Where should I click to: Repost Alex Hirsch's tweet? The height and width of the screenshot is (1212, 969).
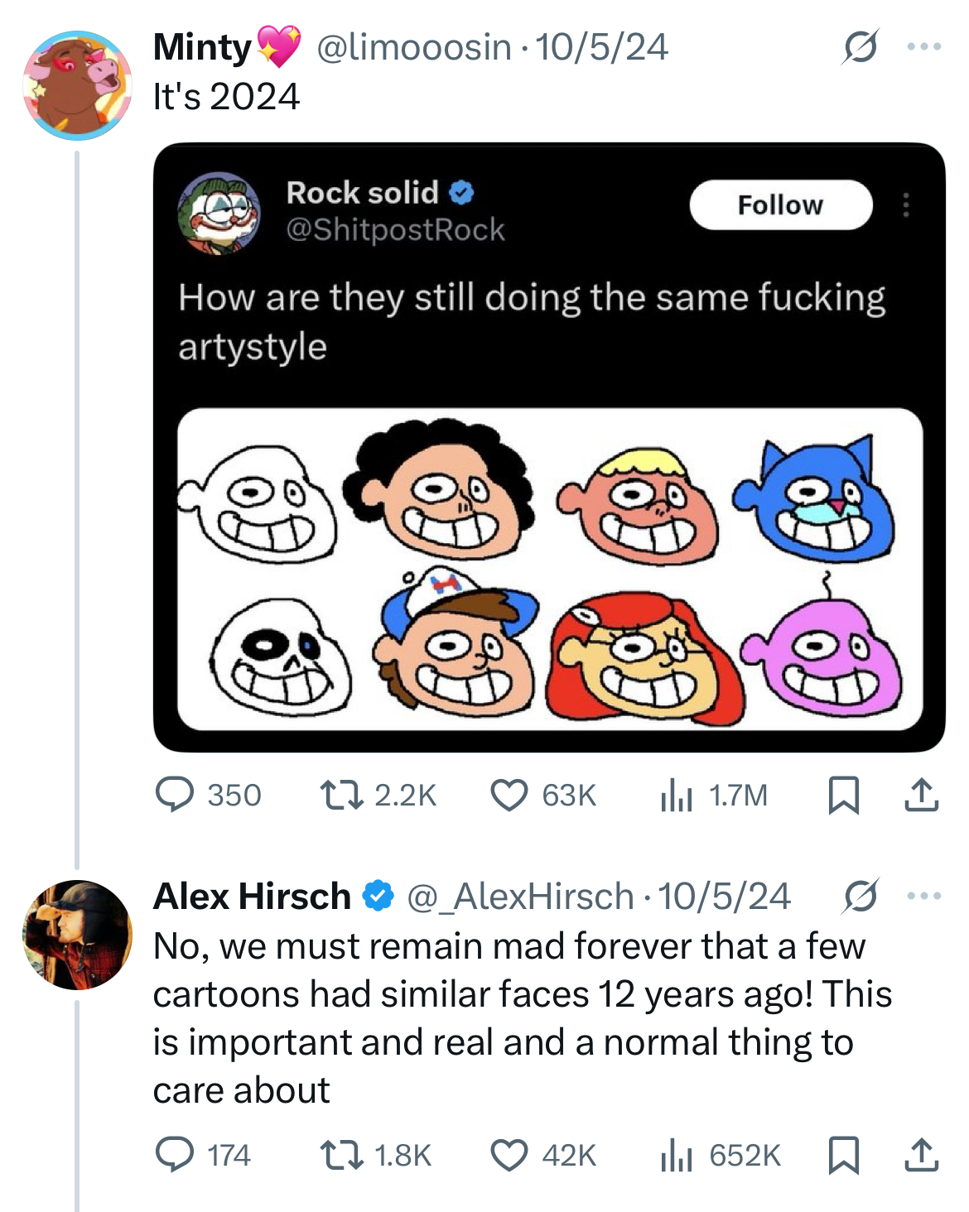click(341, 1155)
